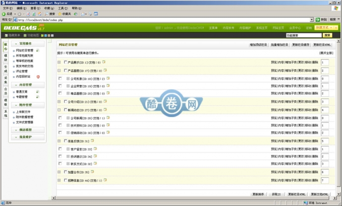Click the green skin color square
This screenshot has width=342, height=206.
(42, 35)
